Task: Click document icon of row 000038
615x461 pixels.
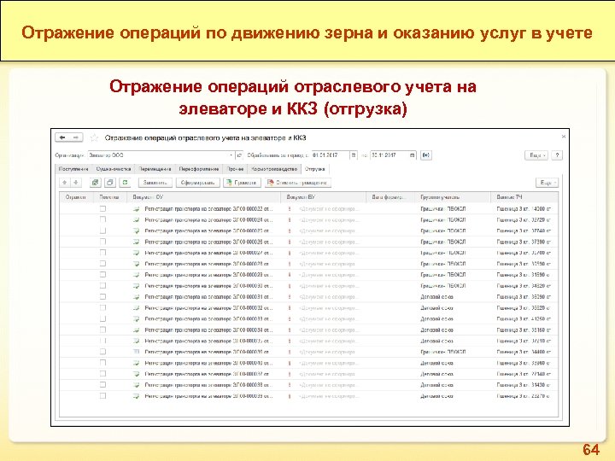Action: 137,385
